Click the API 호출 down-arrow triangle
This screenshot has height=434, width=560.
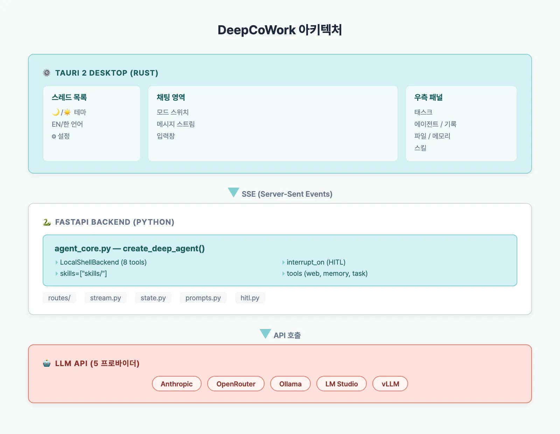tap(265, 334)
